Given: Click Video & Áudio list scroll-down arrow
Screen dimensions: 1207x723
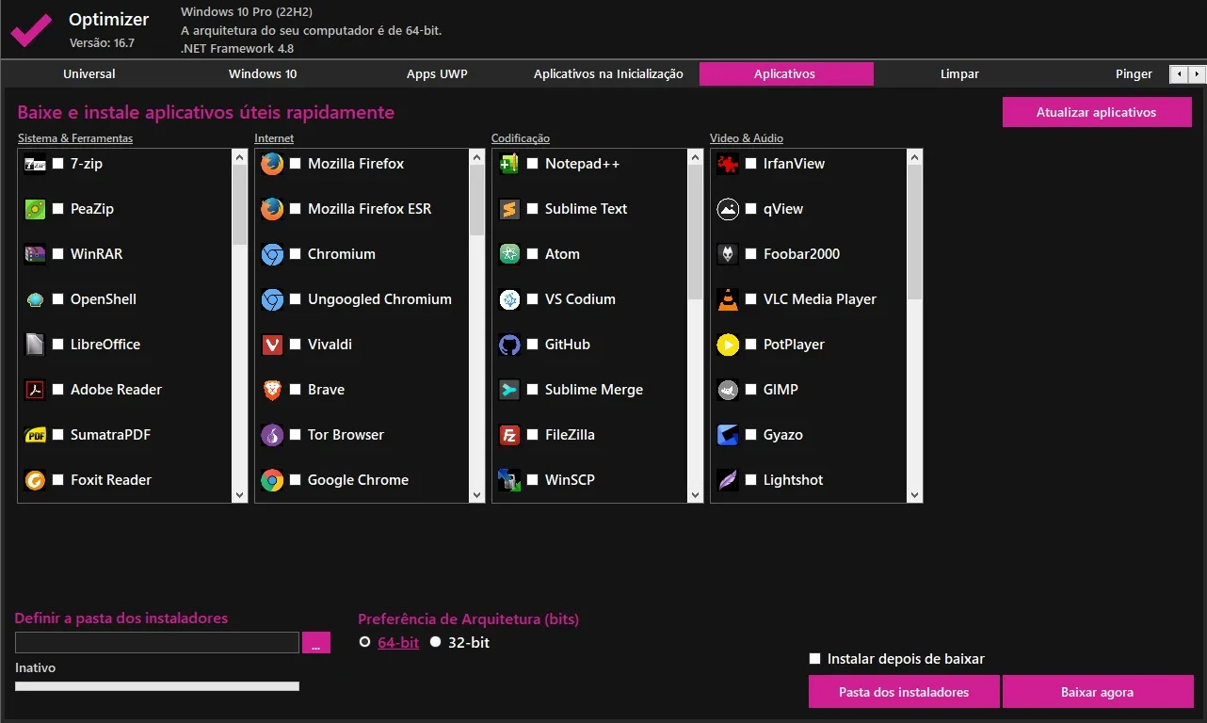Looking at the screenshot, I should pyautogui.click(x=914, y=494).
